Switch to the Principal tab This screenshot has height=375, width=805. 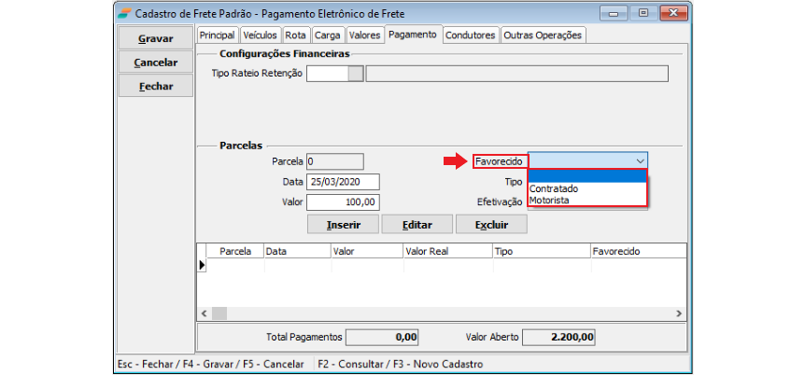[x=218, y=35]
